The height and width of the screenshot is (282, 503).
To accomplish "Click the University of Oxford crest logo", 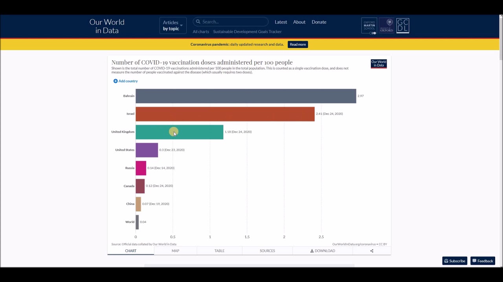I will tap(386, 26).
